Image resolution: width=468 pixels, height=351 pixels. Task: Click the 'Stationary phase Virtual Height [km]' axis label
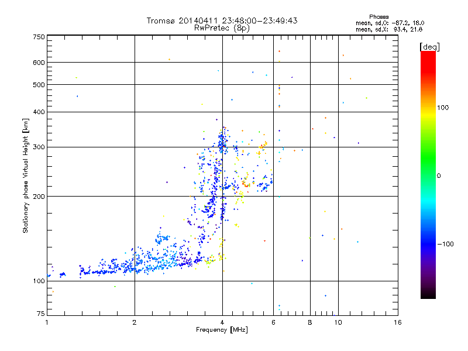(x=26, y=175)
